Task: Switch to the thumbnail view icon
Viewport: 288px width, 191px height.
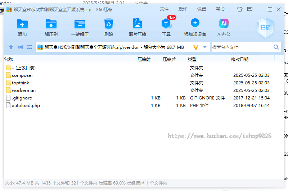Action: point(20,47)
